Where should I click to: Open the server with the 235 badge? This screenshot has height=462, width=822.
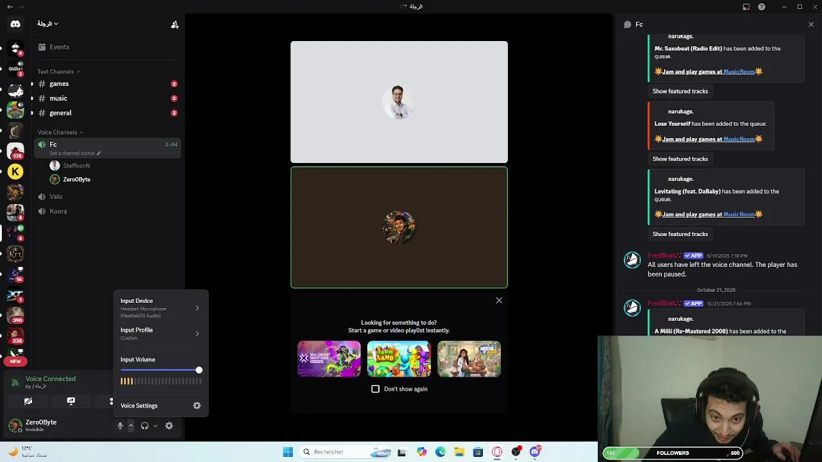(15, 336)
